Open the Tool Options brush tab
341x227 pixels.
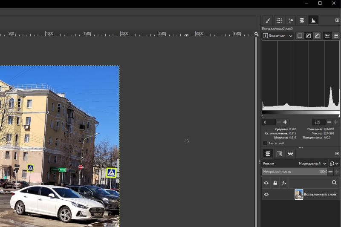tap(268, 20)
